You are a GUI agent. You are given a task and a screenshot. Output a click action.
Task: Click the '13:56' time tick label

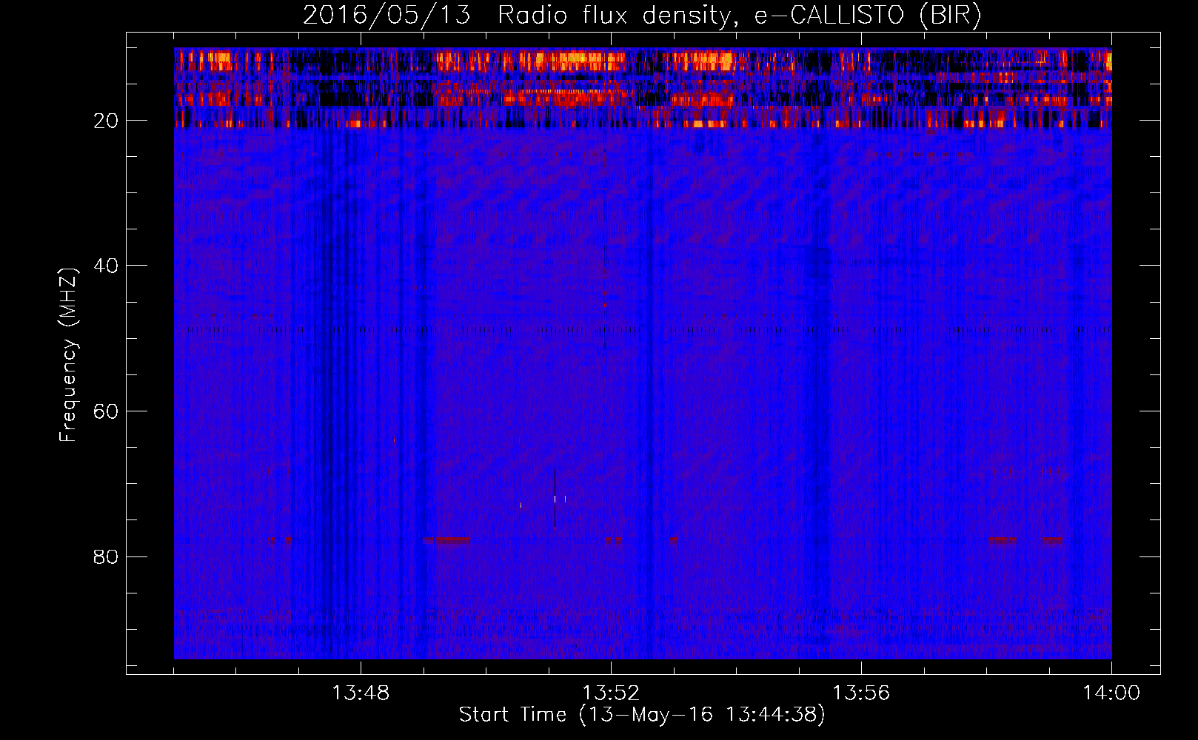click(861, 693)
